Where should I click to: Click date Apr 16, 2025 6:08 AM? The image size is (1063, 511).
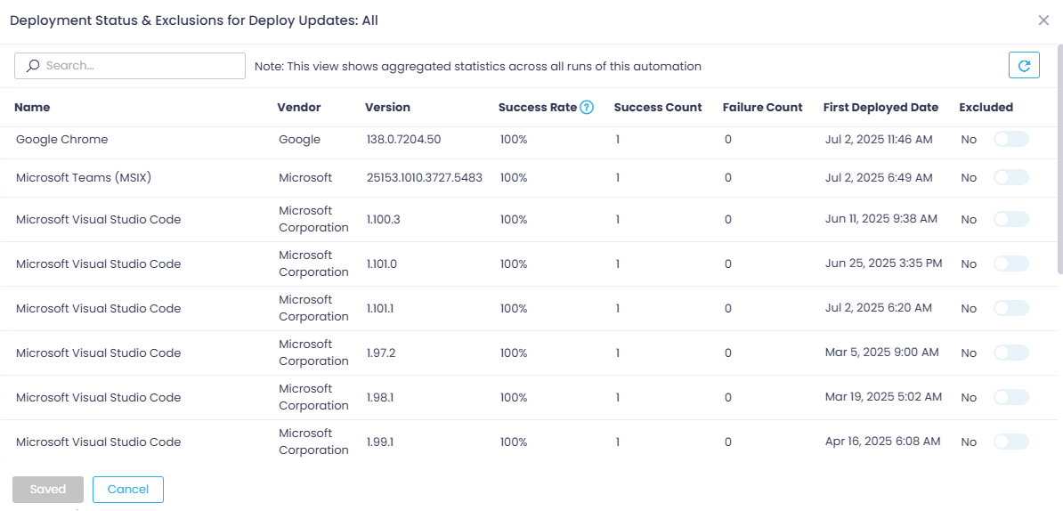tap(882, 442)
